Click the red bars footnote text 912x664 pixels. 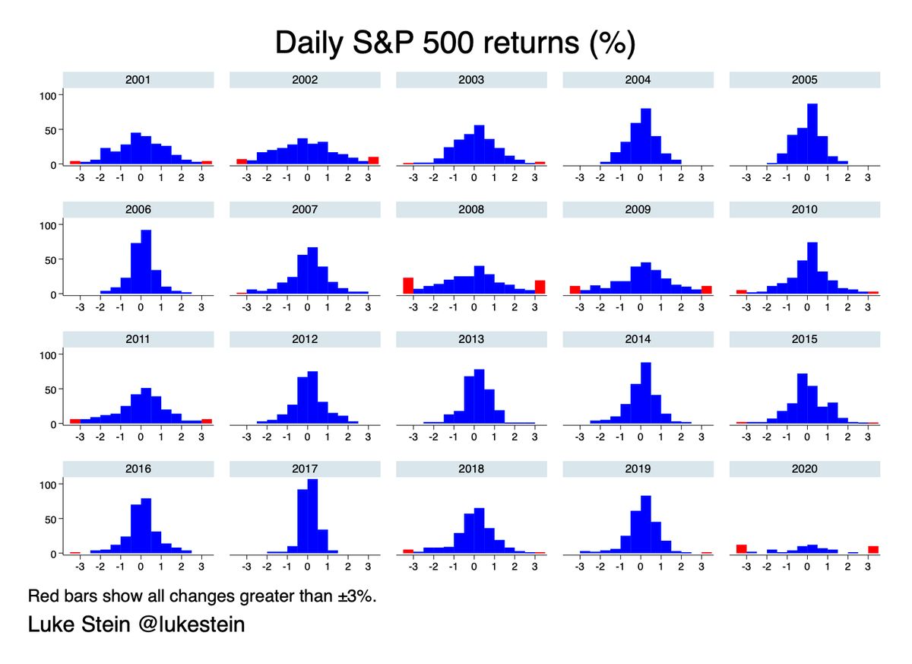[x=202, y=596]
